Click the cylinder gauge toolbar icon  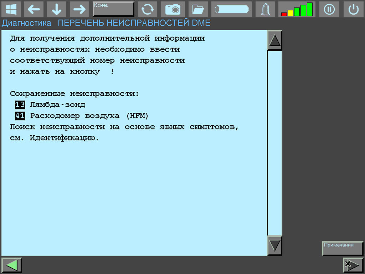(x=231, y=9)
